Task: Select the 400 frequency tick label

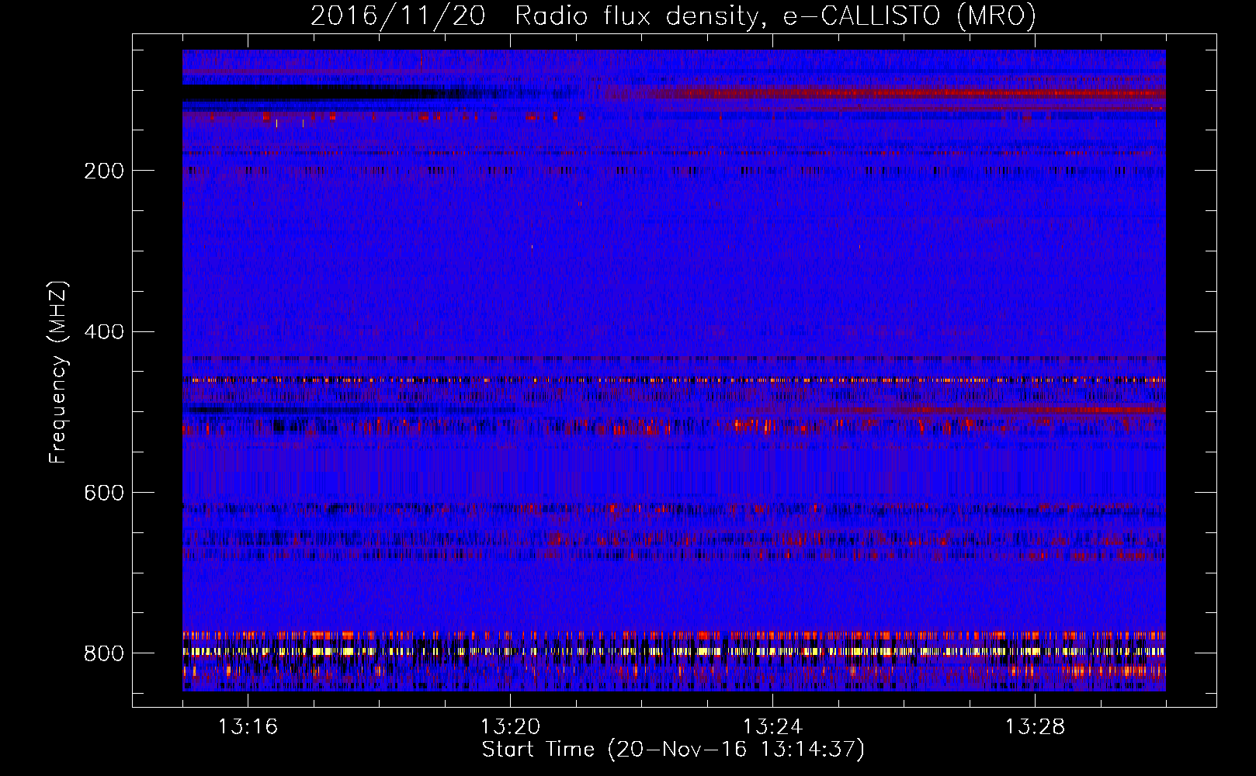Action: tap(104, 332)
